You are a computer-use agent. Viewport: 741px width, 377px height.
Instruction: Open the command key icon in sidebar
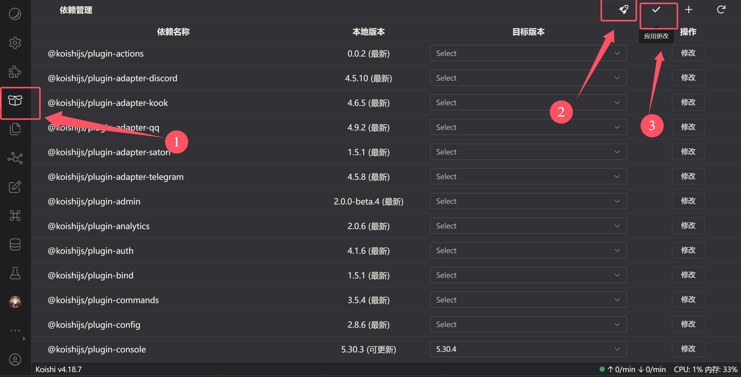coord(15,215)
